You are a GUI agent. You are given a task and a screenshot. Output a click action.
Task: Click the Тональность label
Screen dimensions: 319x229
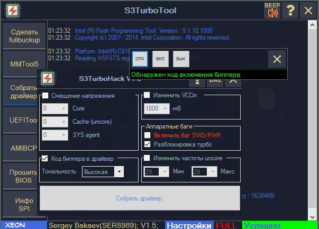coord(59,171)
